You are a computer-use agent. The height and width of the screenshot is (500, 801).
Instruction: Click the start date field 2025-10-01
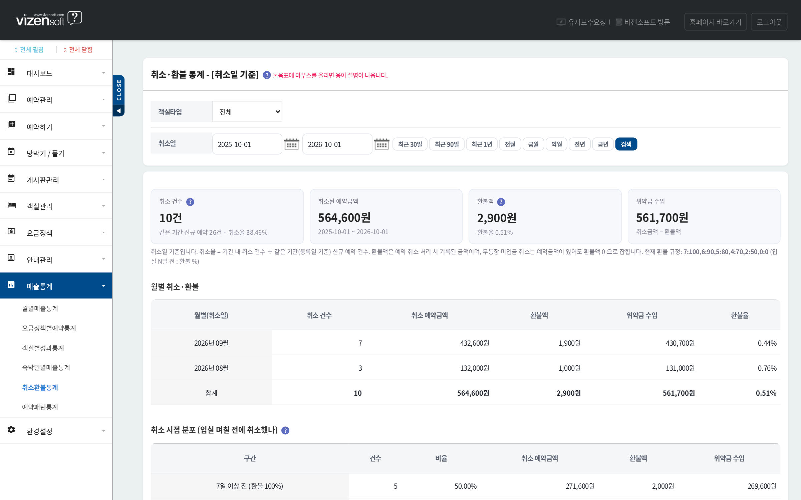click(247, 144)
